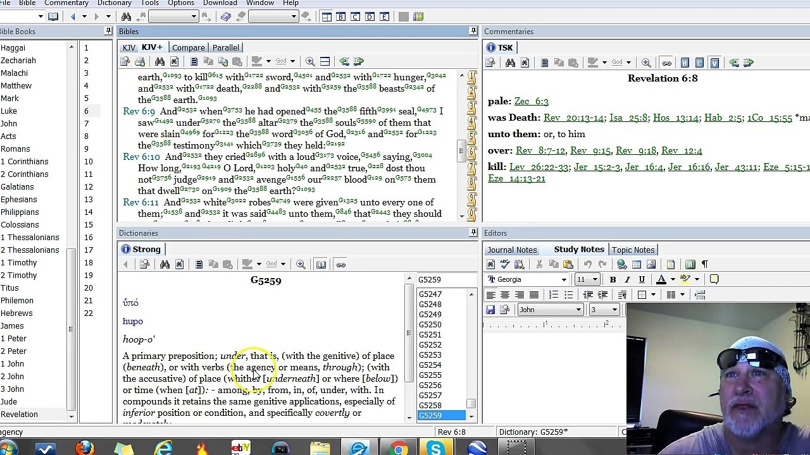Image resolution: width=810 pixels, height=455 pixels.
Task: Go to next Bible resource green arrow
Action: [x=358, y=61]
